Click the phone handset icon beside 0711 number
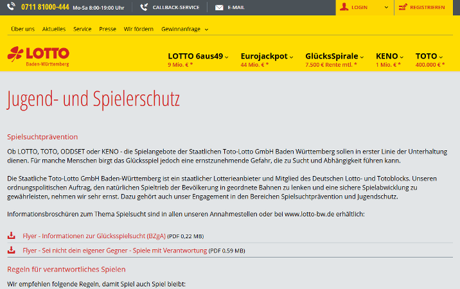Image resolution: width=460 pixels, height=289 pixels. (x=11, y=6)
